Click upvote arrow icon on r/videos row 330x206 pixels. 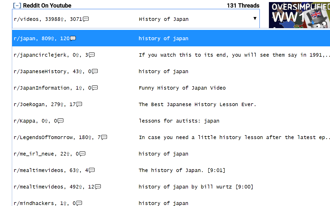62,19
